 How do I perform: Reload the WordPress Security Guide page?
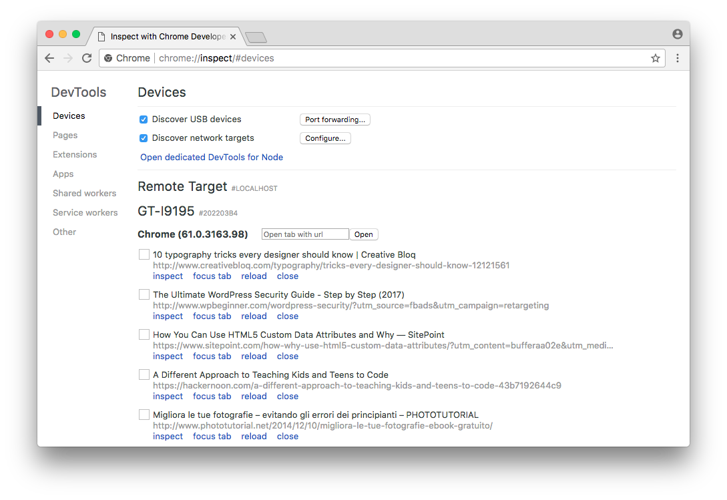click(254, 316)
